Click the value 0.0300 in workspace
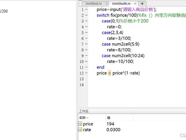Image resolution: width=186 pixels, height=140 pixels. [113, 130]
